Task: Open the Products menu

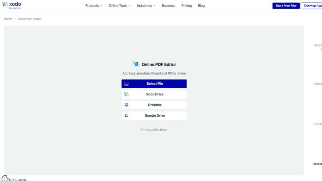Action: (x=94, y=6)
